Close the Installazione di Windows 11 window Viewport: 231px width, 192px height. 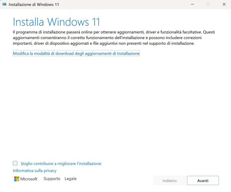click(x=224, y=4)
